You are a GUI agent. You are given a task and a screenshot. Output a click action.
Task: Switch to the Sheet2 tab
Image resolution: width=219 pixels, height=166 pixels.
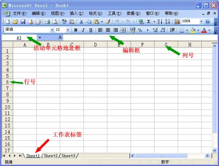pos(51,155)
